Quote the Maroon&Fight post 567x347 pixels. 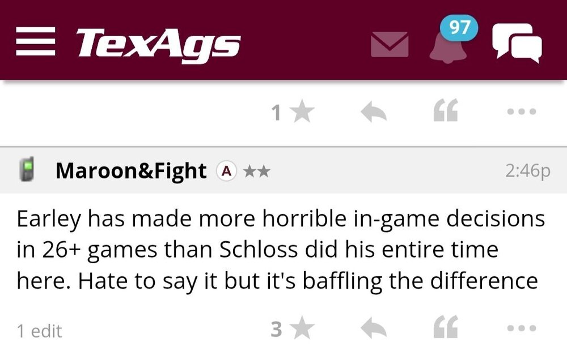(x=445, y=328)
